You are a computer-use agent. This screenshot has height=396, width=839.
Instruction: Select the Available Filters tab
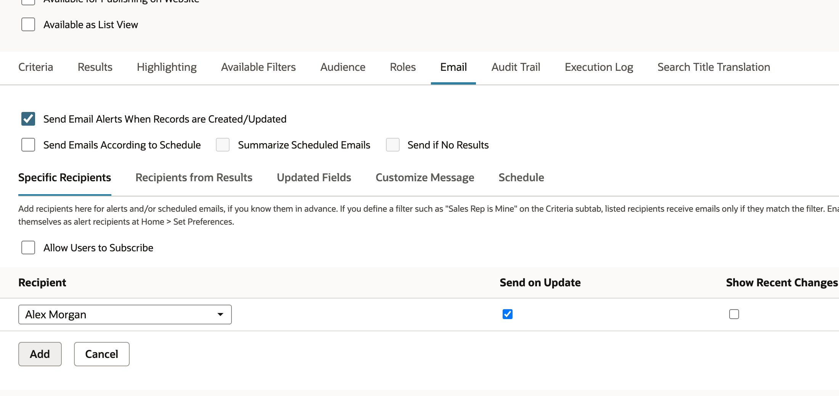pos(259,67)
